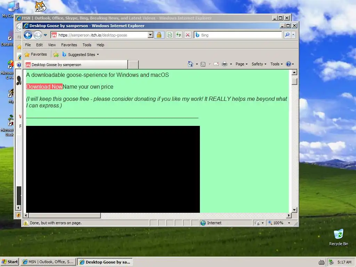
Task: Click the page error warning icon in status bar
Action: 26,223
